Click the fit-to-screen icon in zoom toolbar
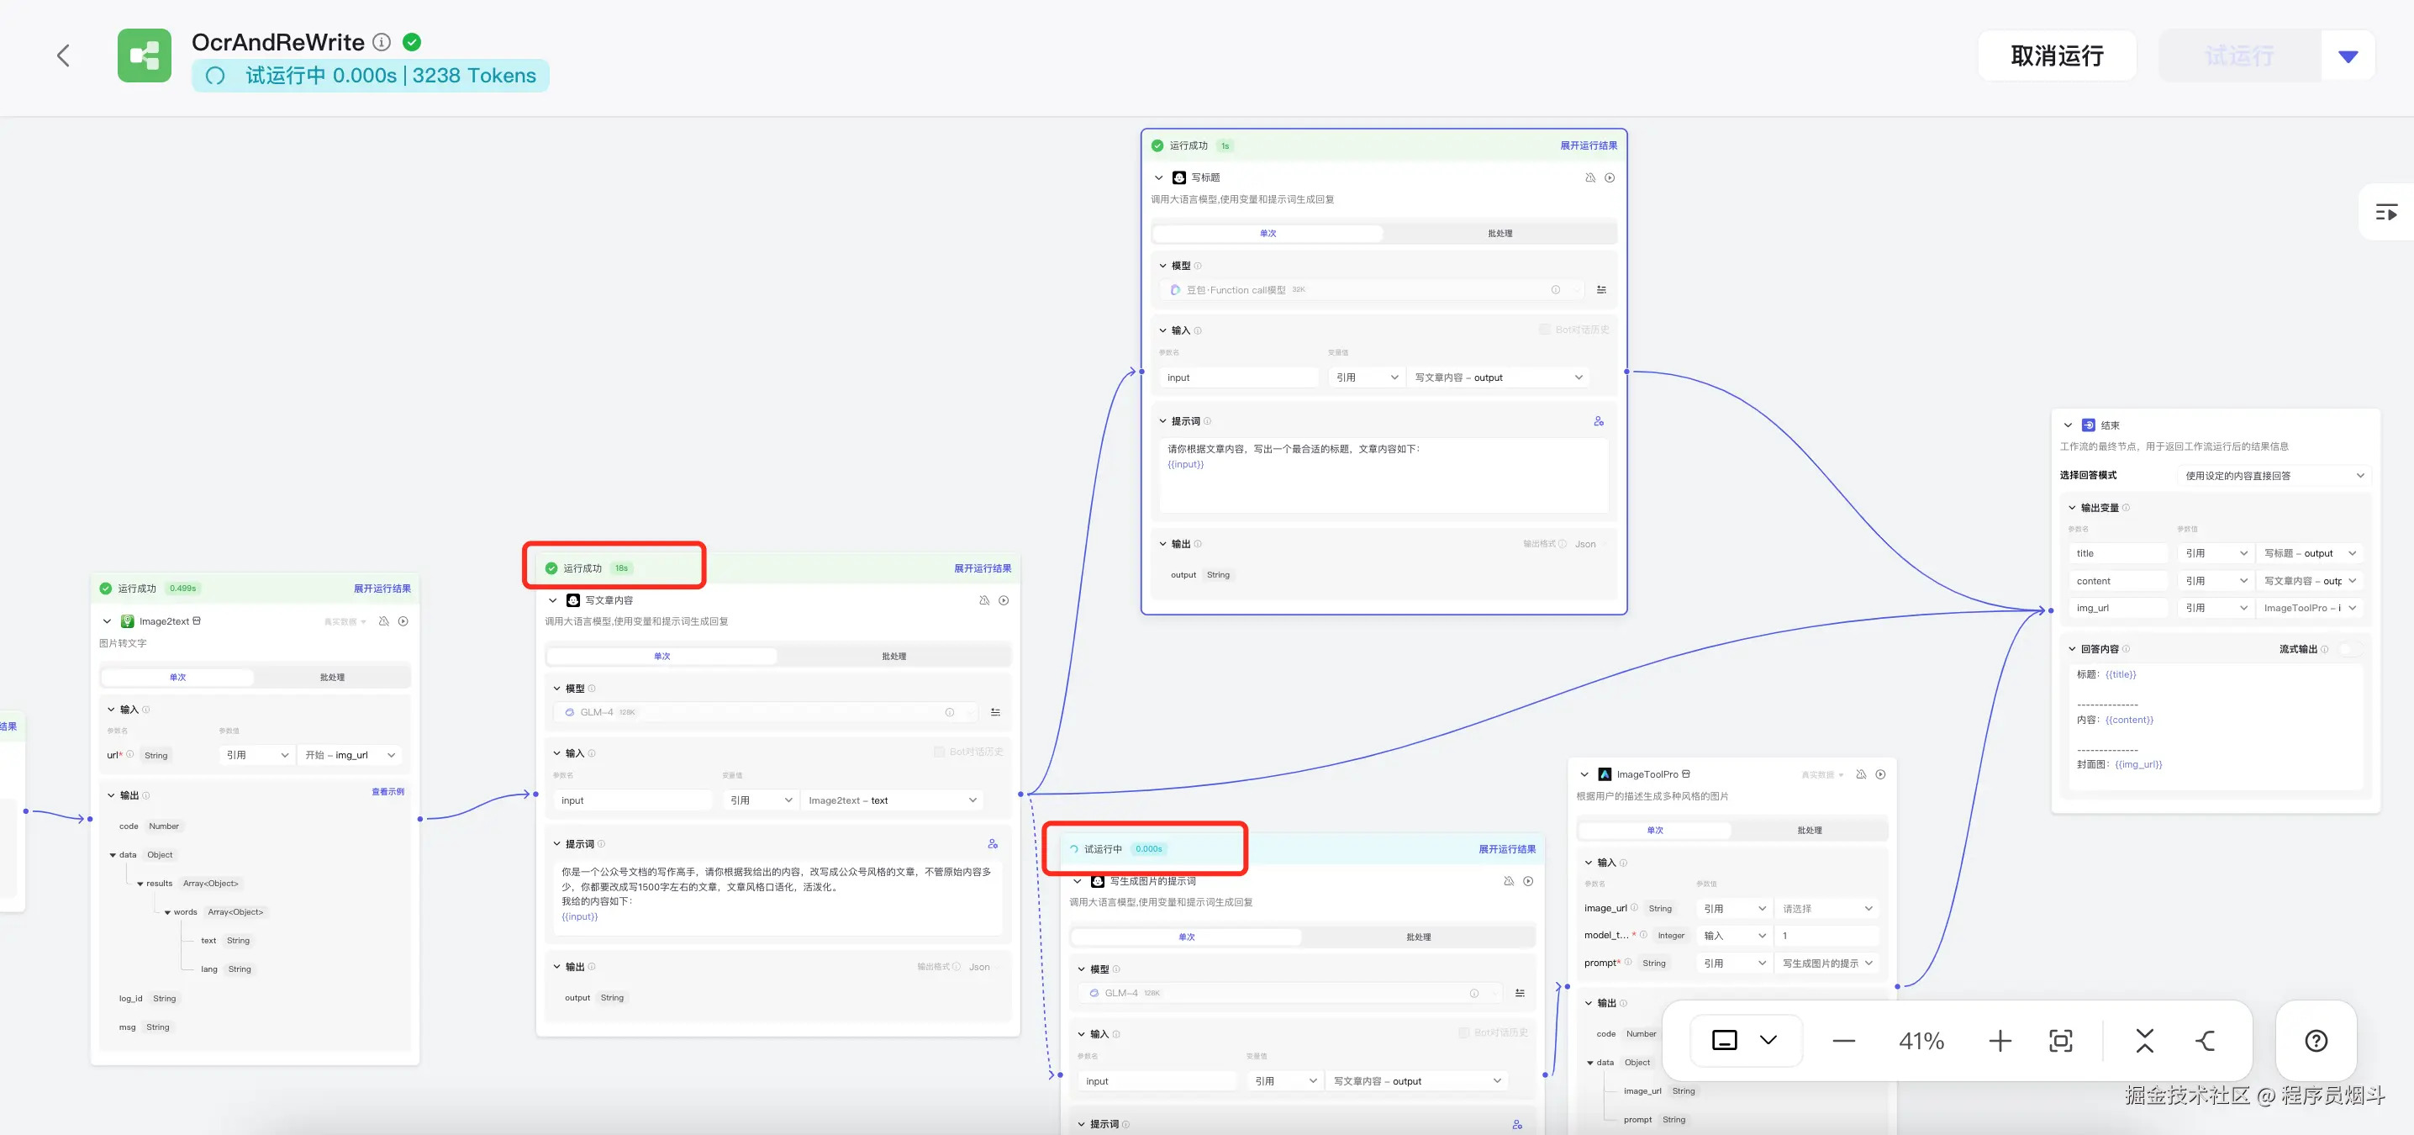This screenshot has height=1135, width=2414. 2061,1040
